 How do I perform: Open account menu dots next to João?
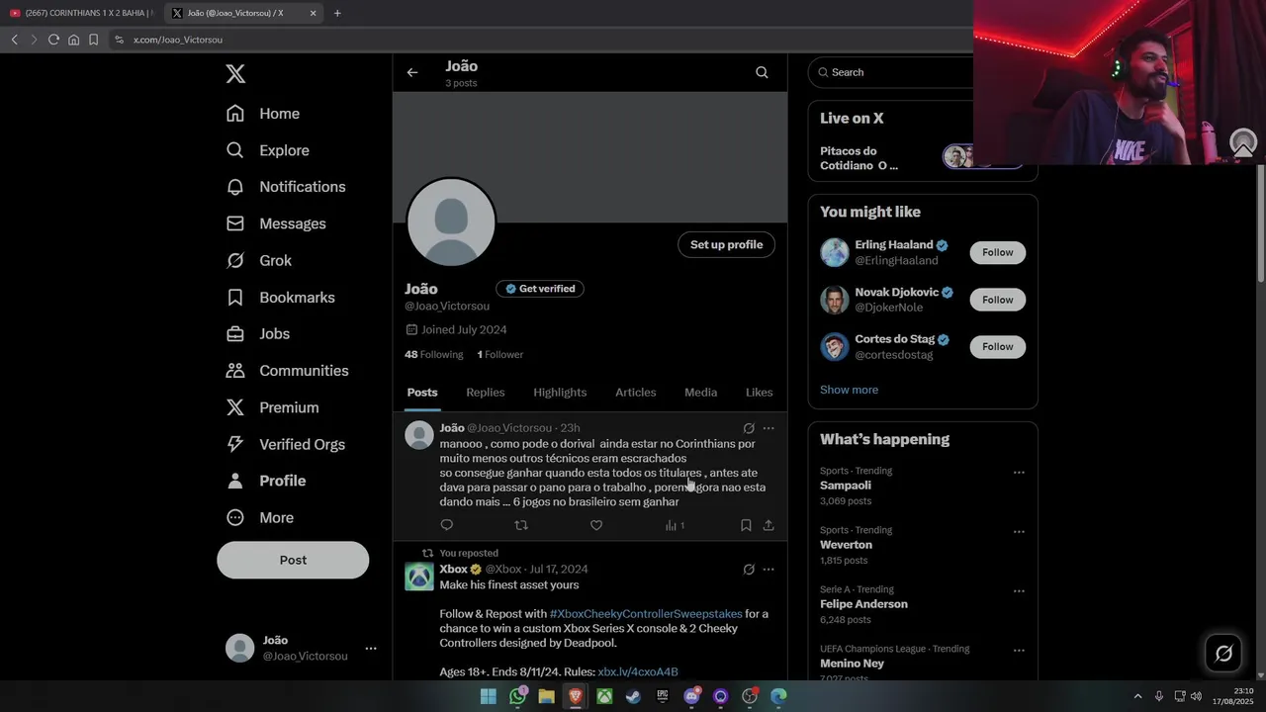[x=371, y=649]
